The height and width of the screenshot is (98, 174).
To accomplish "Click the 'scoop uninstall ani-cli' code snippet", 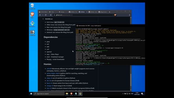I will point(61,30).
